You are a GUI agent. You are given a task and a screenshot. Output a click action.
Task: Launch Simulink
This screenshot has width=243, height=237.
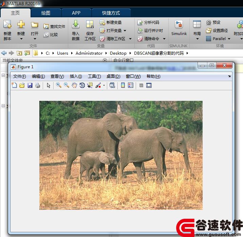tap(179, 28)
